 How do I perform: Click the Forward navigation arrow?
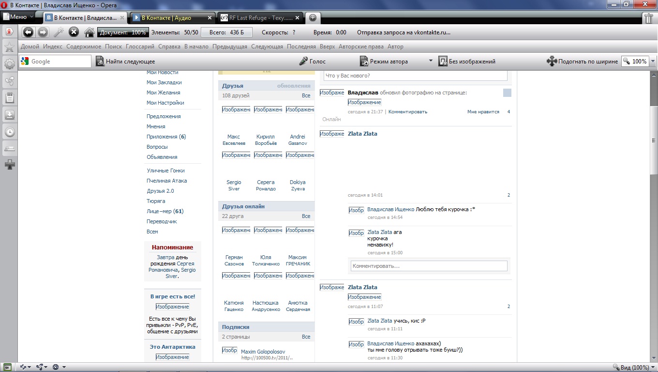(43, 32)
